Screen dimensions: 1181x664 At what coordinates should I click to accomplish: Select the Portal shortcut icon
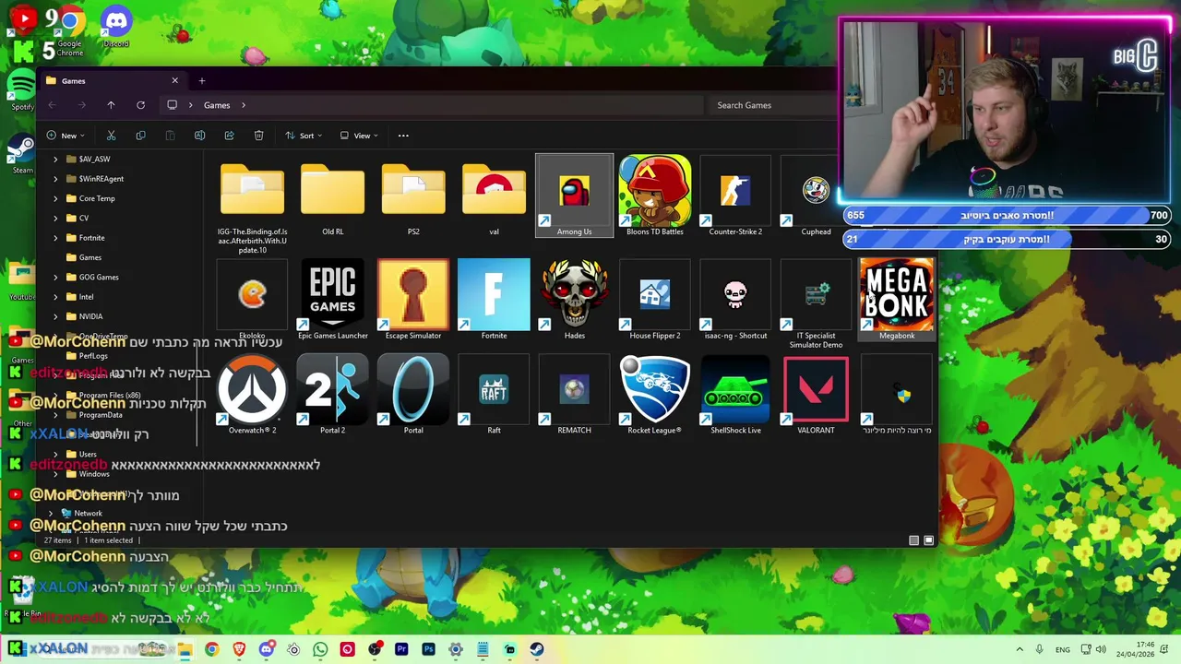[413, 395]
